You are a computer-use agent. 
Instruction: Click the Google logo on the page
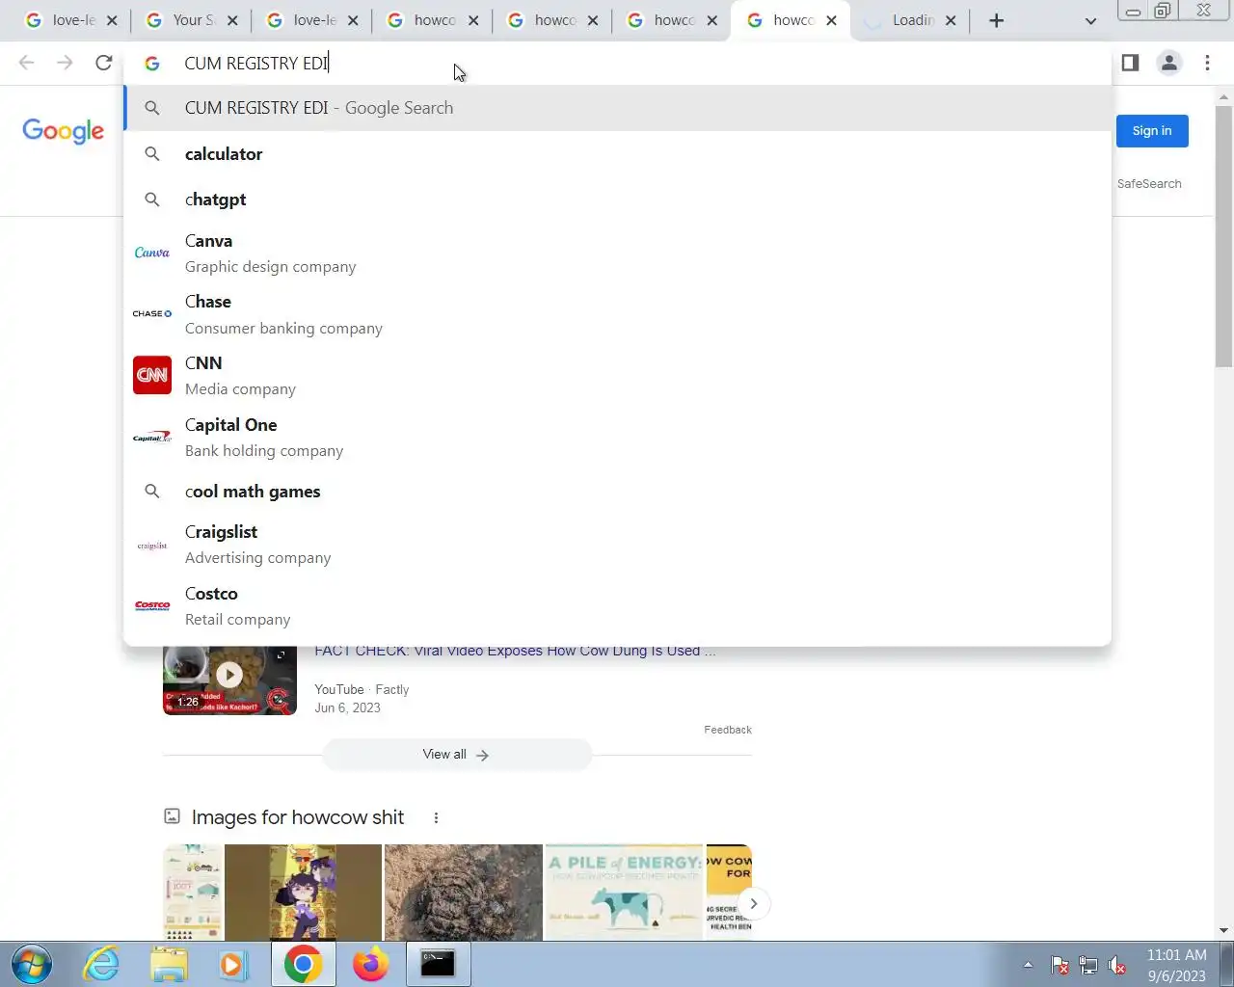click(64, 131)
